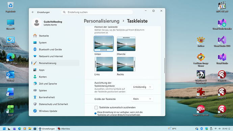Open the XnView desktop shortcut

click(201, 42)
